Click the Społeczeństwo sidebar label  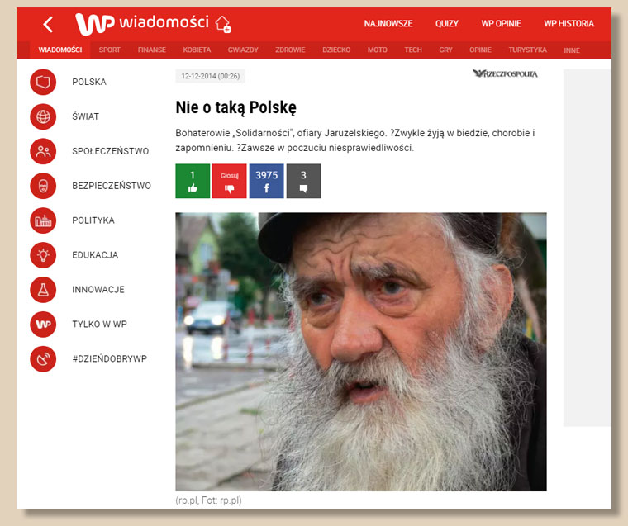(110, 151)
